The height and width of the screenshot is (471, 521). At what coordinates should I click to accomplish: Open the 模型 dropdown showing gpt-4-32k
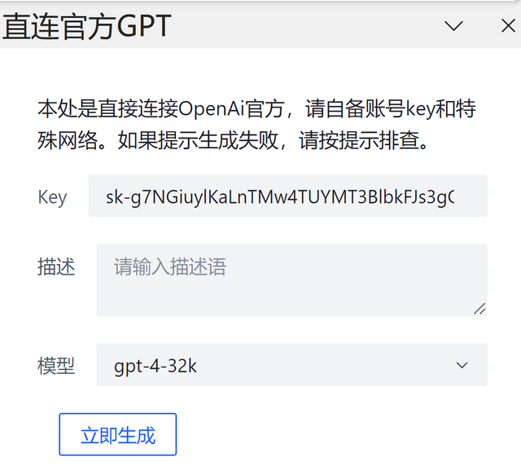pos(291,365)
